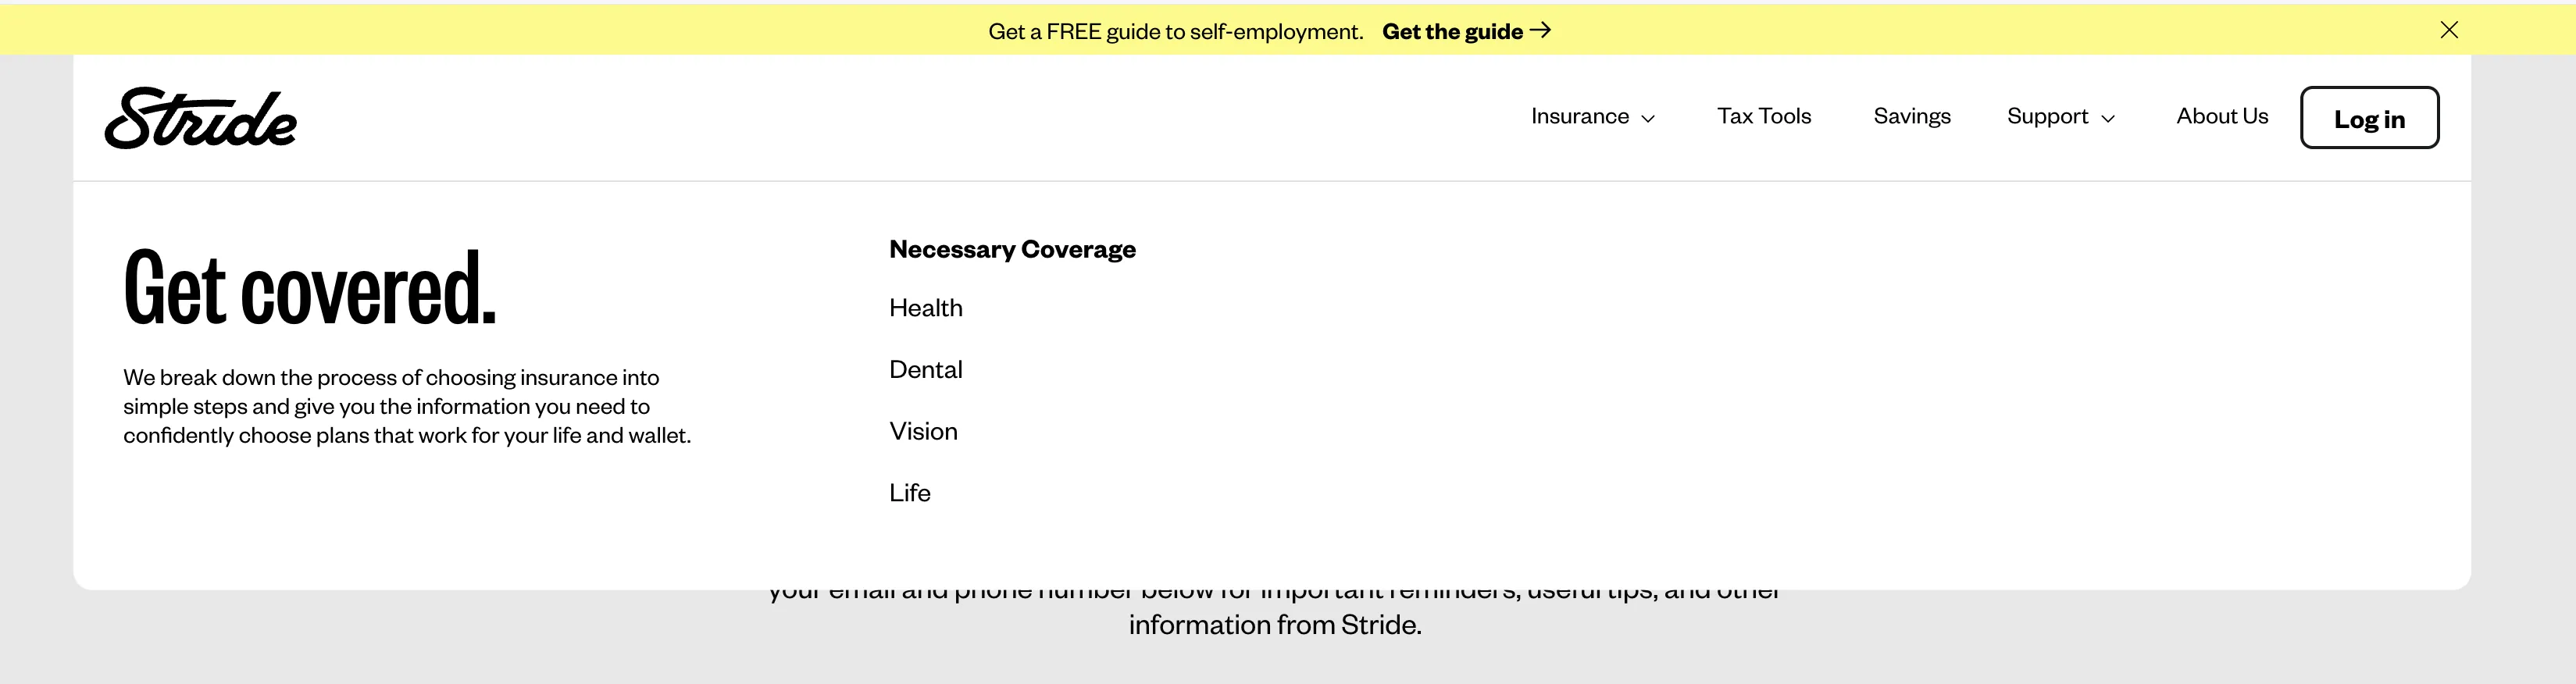Select the Insurance nav item
2576x684 pixels.
pos(1579,116)
